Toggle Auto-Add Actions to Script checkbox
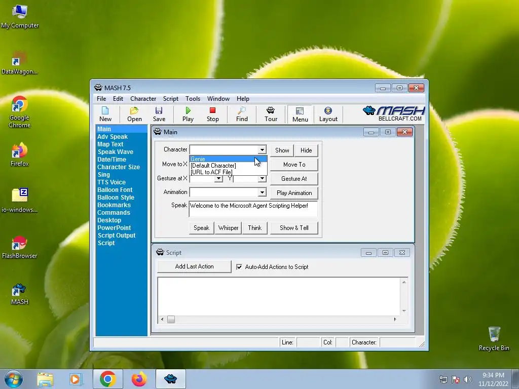 pos(239,266)
